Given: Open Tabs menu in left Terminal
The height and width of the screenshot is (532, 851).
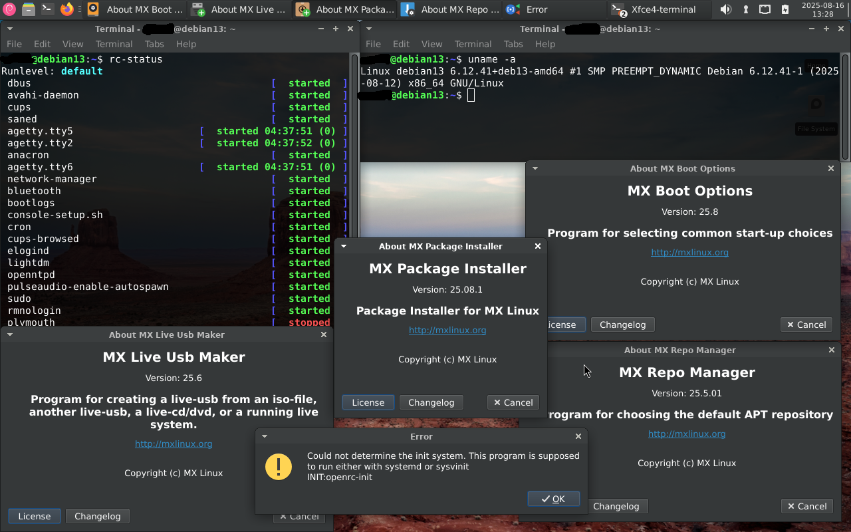Looking at the screenshot, I should coord(154,44).
